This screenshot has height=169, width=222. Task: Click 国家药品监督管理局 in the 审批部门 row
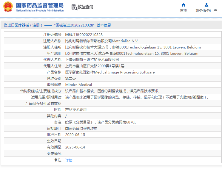coord(81,129)
